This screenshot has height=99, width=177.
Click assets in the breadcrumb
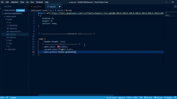coord(45,10)
